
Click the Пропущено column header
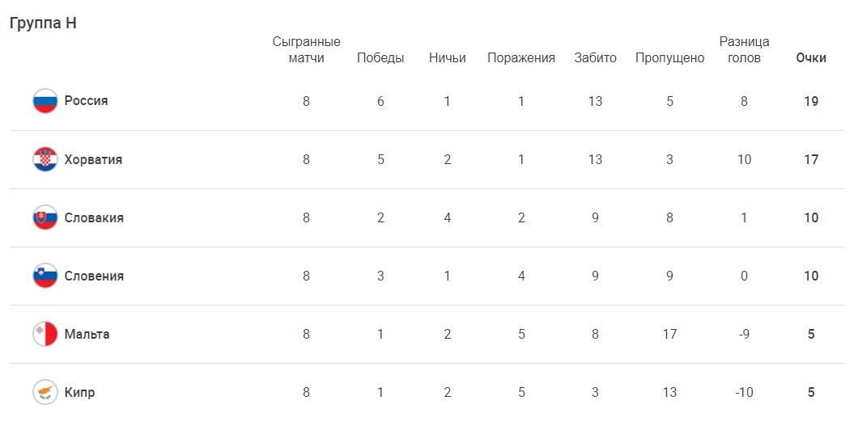669,58
